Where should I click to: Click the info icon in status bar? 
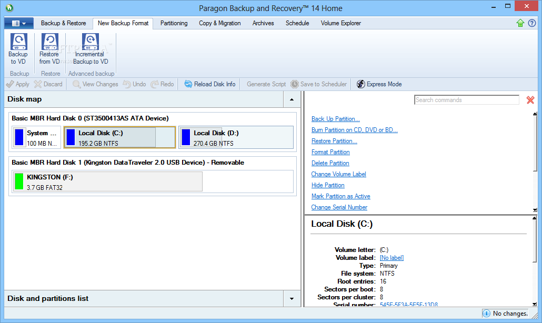coord(486,314)
